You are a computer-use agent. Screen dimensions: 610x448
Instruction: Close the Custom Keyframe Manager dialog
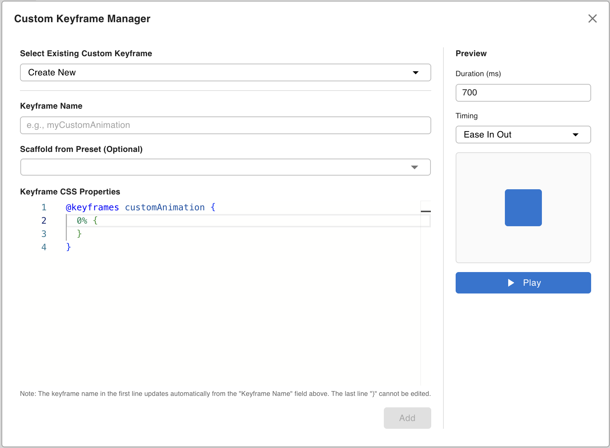point(592,18)
